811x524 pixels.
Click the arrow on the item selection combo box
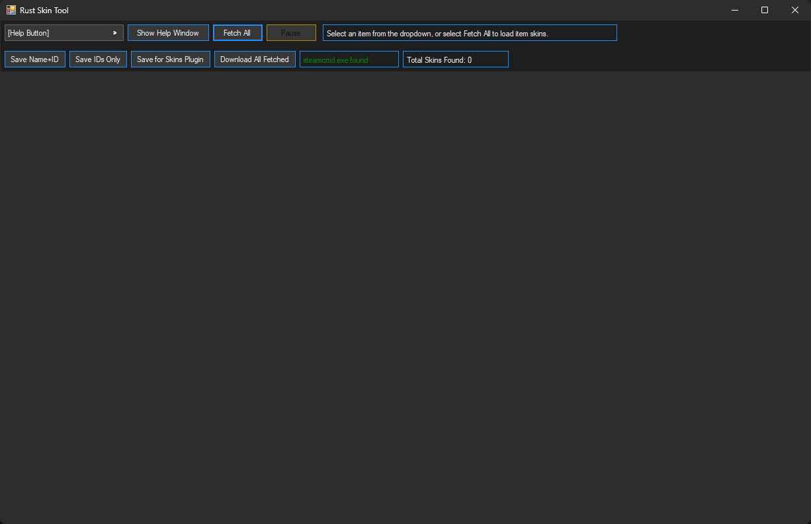[x=114, y=32]
